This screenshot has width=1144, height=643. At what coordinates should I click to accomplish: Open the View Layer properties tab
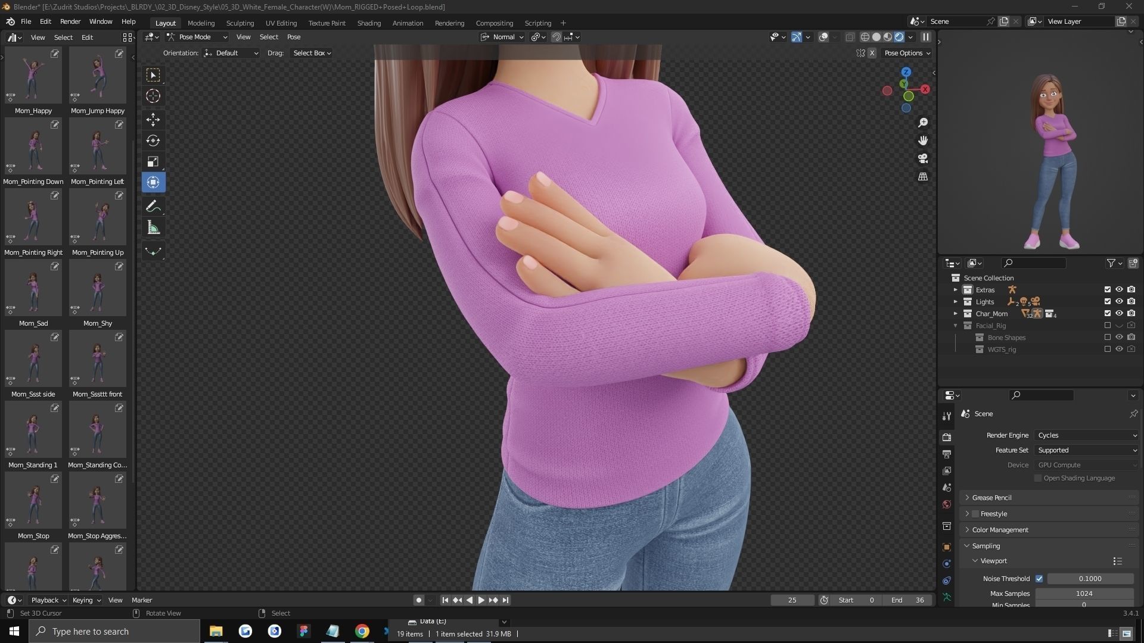coord(947,470)
